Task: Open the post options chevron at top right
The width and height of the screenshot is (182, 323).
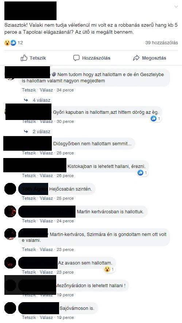Action: click(x=176, y=7)
